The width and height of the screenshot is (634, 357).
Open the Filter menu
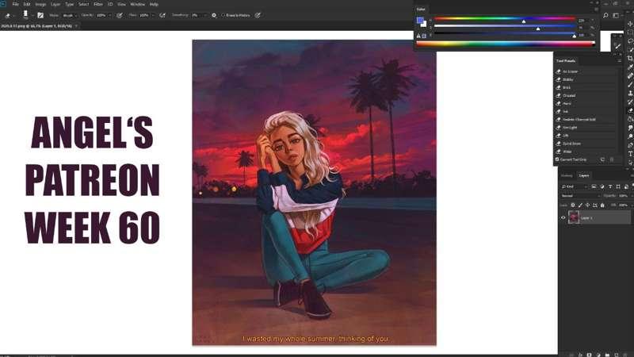coord(98,4)
